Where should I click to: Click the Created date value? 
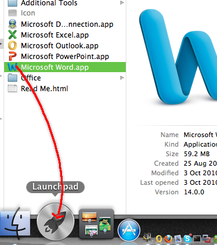coord(200,163)
